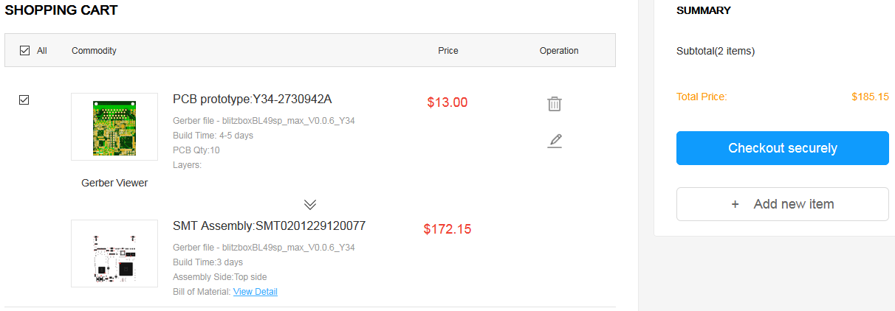Click the $13.00 PCB prototype price
The height and width of the screenshot is (311, 895).
click(x=447, y=102)
